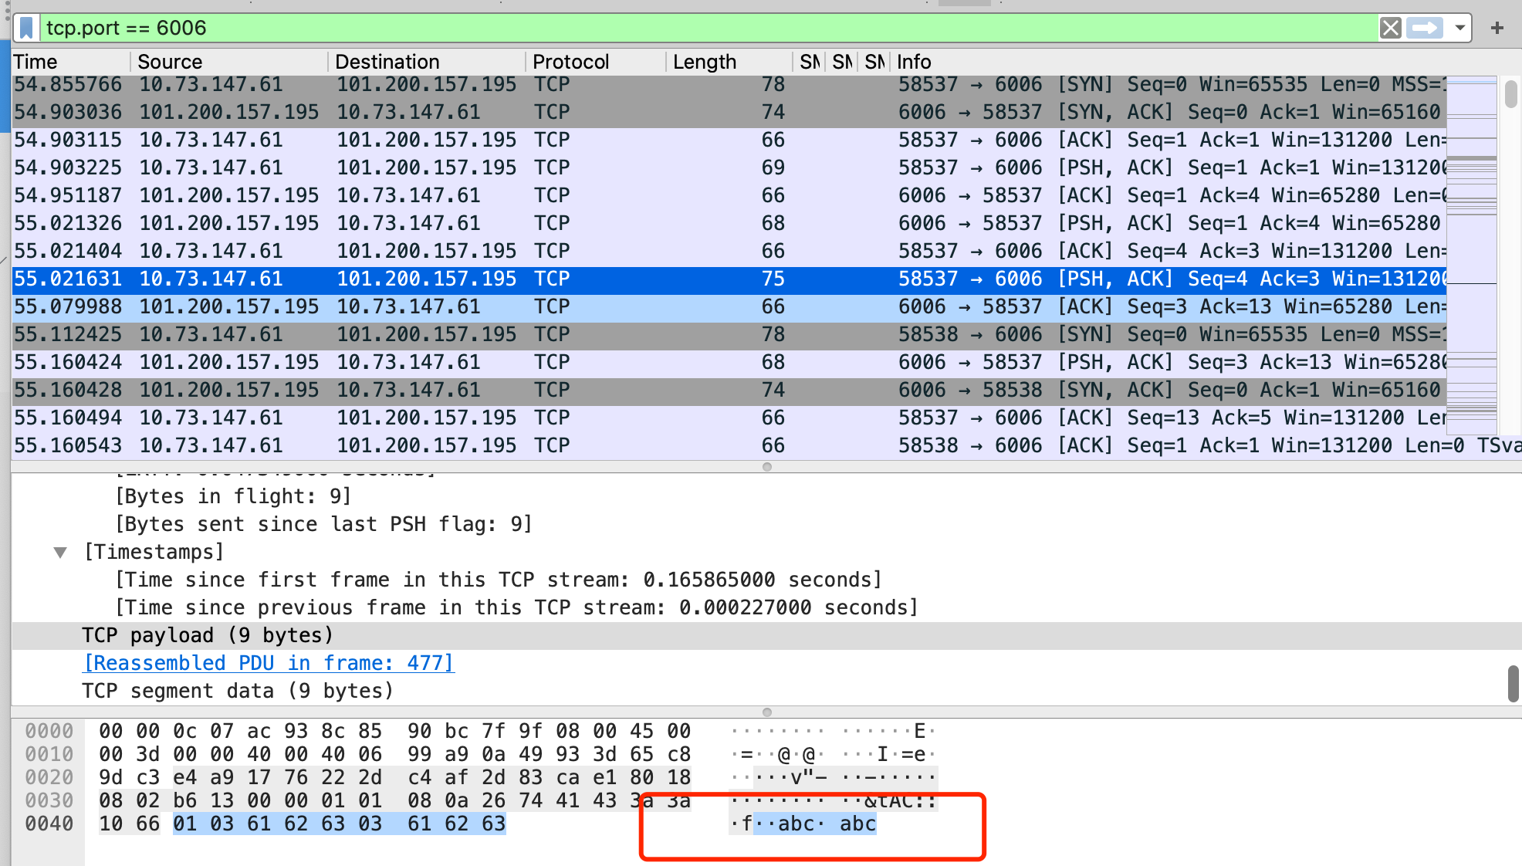Apply the filter with the arrow icon
Image resolution: width=1522 pixels, height=866 pixels.
click(1424, 29)
